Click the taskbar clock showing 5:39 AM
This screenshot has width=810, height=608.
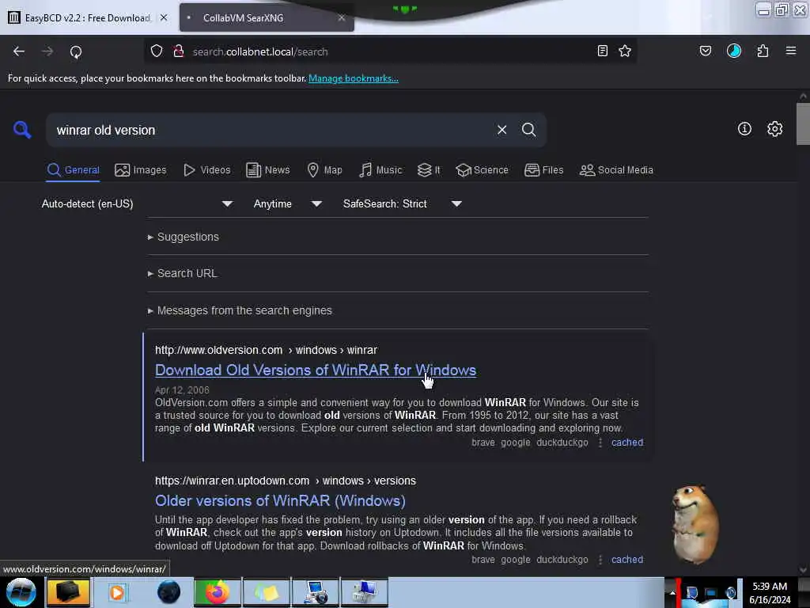tap(770, 592)
